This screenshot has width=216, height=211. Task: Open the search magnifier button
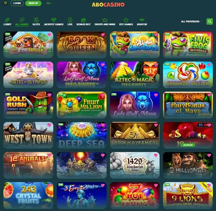pyautogui.click(x=210, y=21)
